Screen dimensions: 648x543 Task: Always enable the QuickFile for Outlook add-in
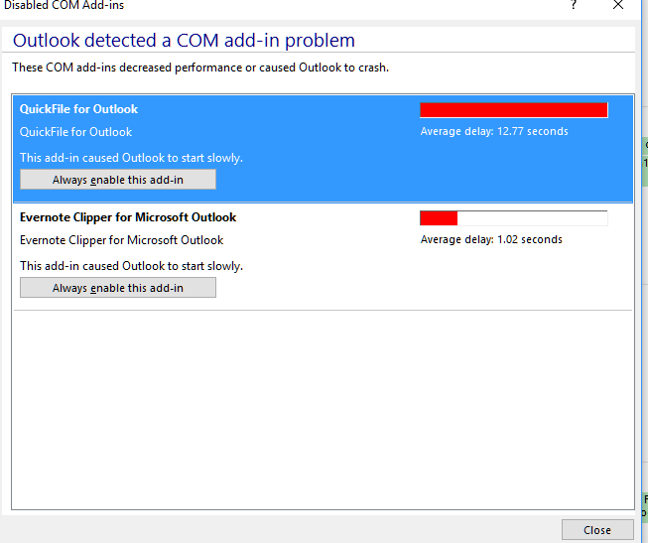click(118, 180)
